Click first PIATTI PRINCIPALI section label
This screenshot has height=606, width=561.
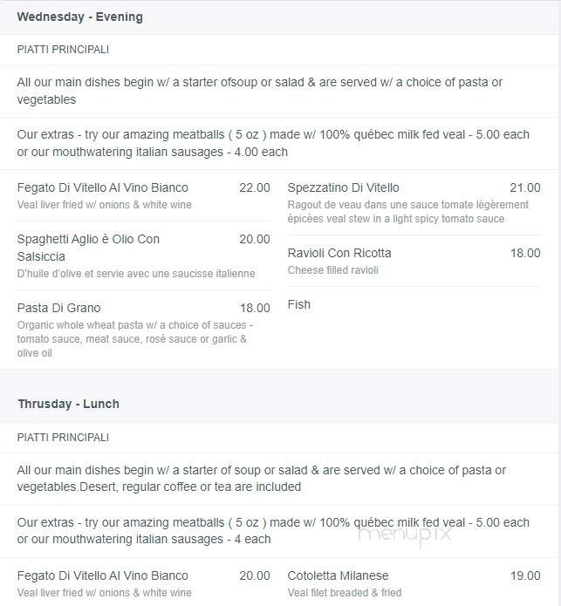click(x=63, y=50)
